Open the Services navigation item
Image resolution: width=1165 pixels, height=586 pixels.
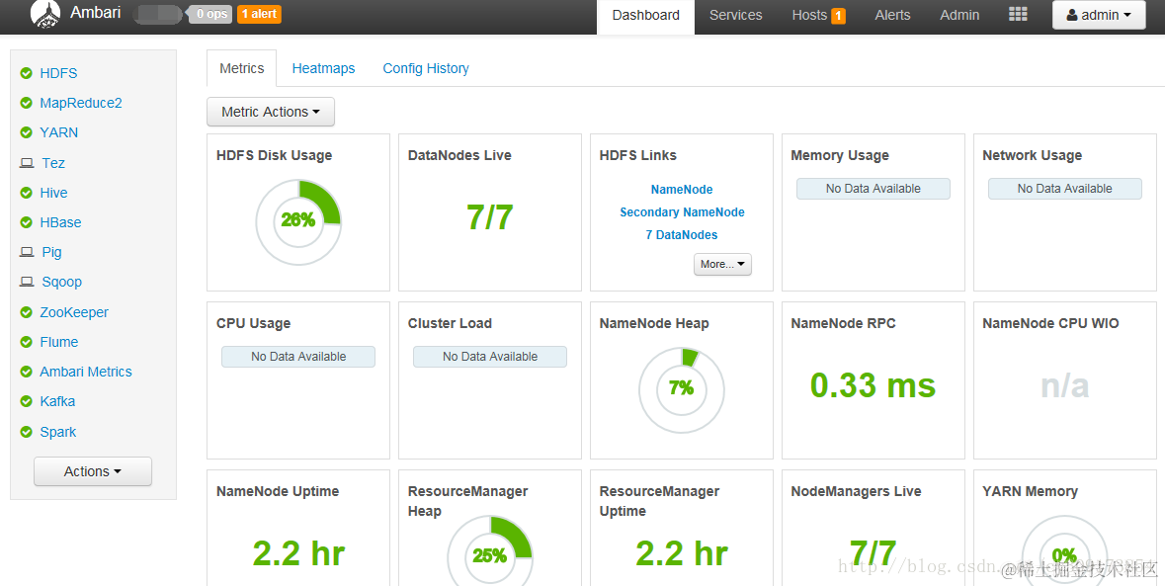pos(735,15)
